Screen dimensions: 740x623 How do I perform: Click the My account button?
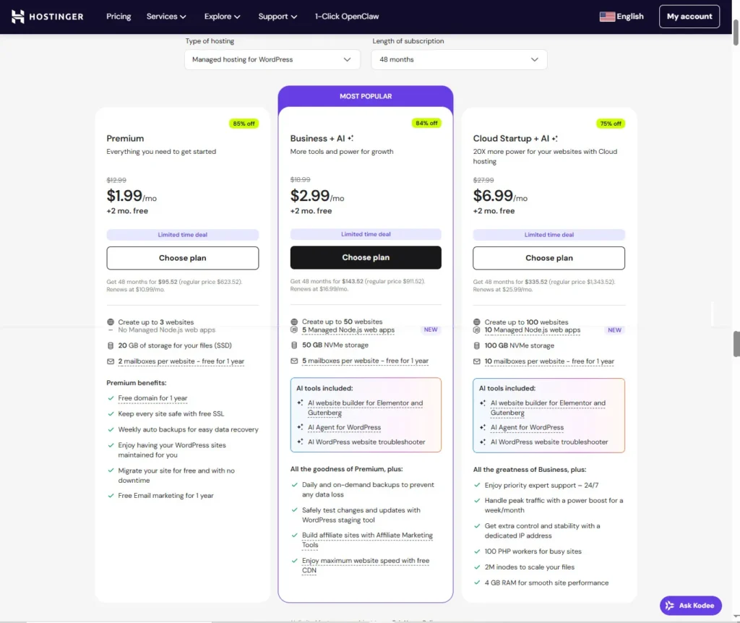pos(689,17)
